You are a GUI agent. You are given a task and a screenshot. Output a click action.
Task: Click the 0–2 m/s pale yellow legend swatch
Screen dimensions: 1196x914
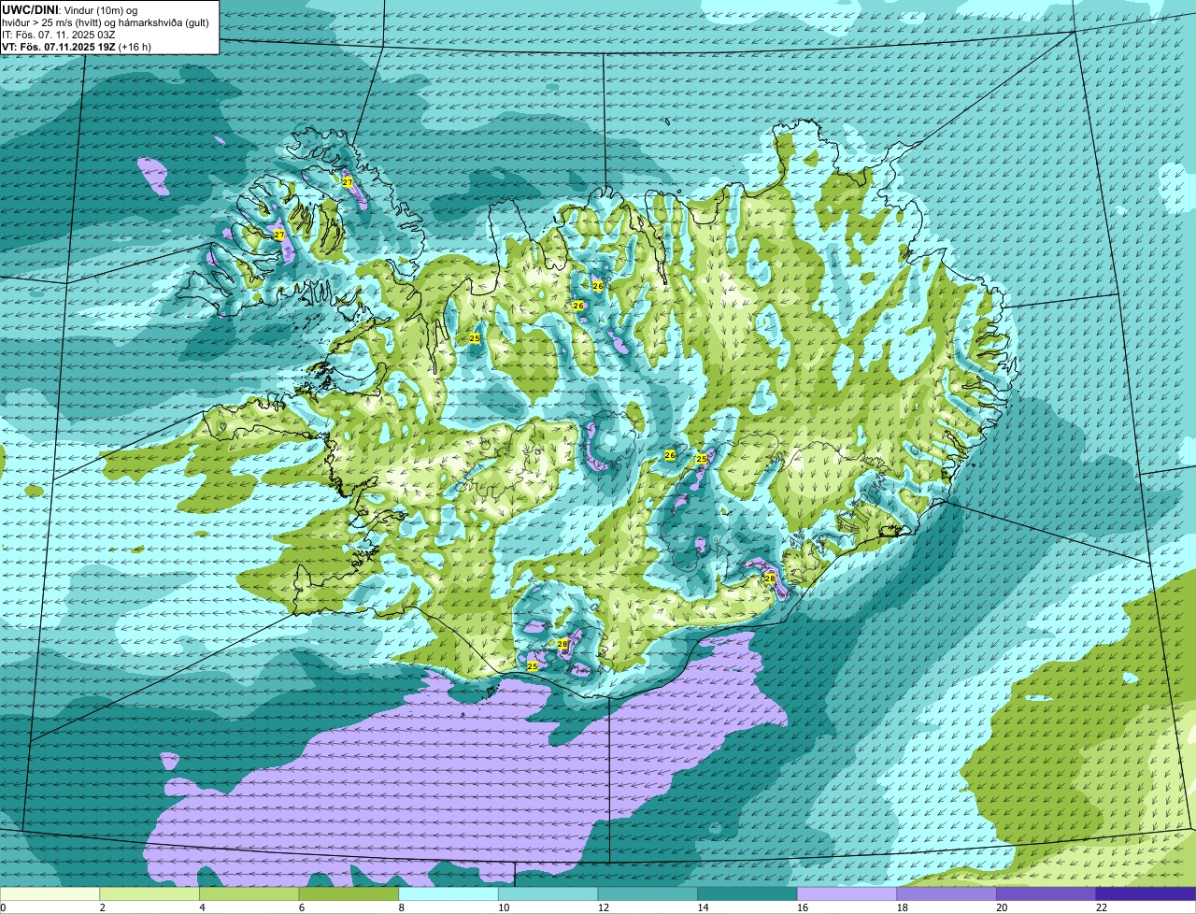point(50,893)
